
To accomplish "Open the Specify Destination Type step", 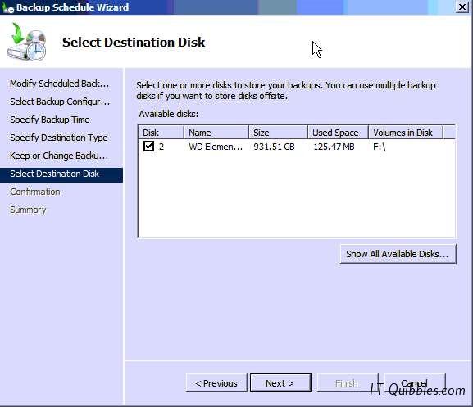I will tap(59, 138).
